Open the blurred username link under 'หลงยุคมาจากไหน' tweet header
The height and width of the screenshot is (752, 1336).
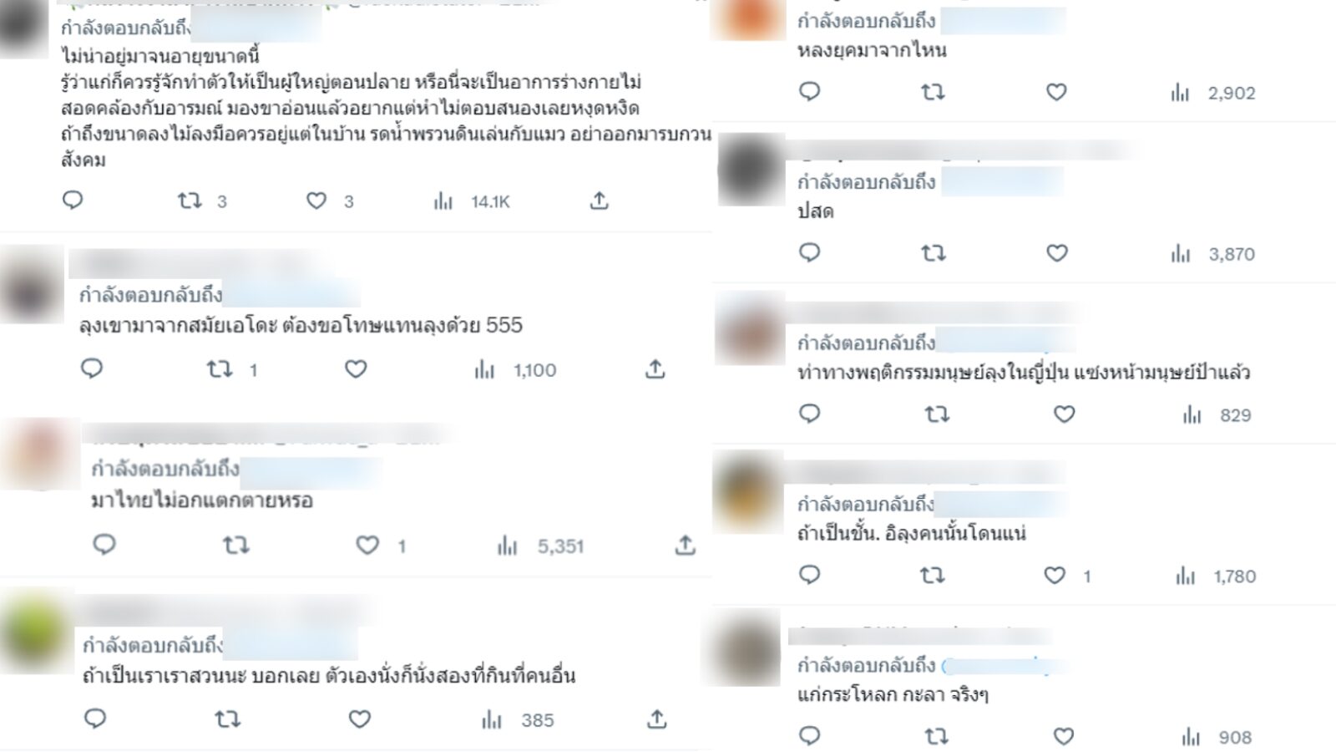(x=1003, y=21)
